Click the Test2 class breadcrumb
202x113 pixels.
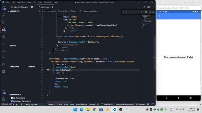pyautogui.click(x=74, y=11)
